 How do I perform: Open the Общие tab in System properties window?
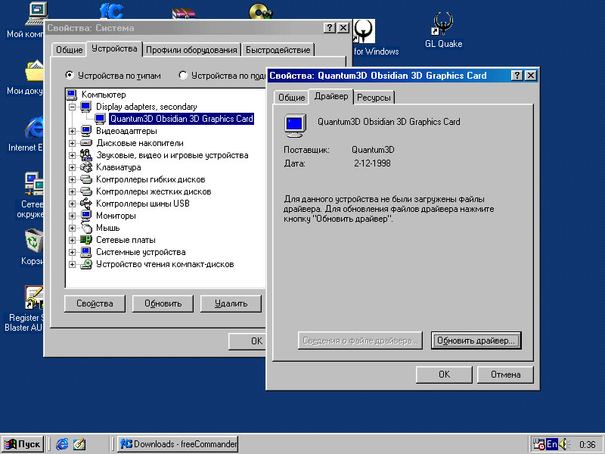(69, 50)
